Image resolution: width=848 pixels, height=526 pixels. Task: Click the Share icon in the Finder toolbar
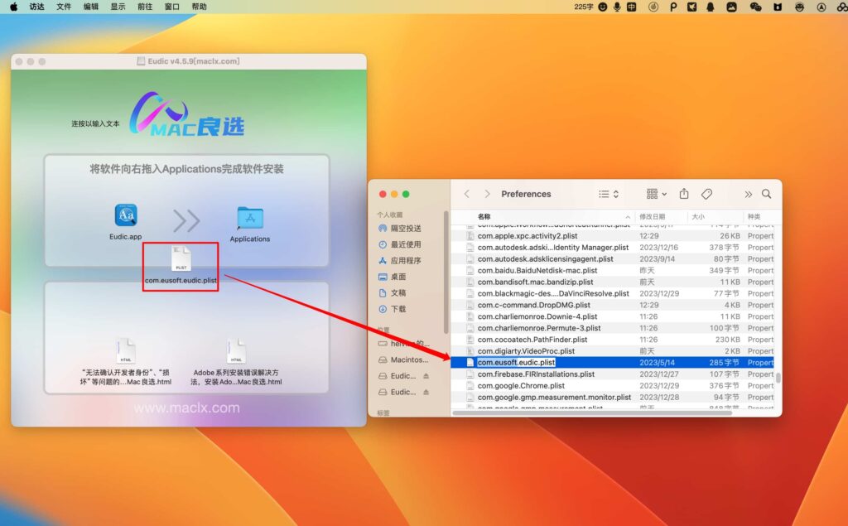click(x=683, y=193)
